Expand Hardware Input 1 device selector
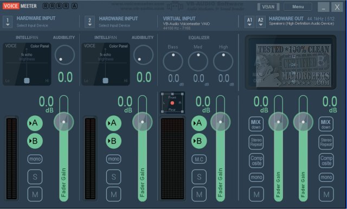 click(x=8, y=22)
